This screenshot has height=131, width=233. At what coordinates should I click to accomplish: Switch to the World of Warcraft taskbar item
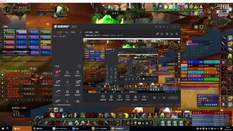click(x=42, y=128)
